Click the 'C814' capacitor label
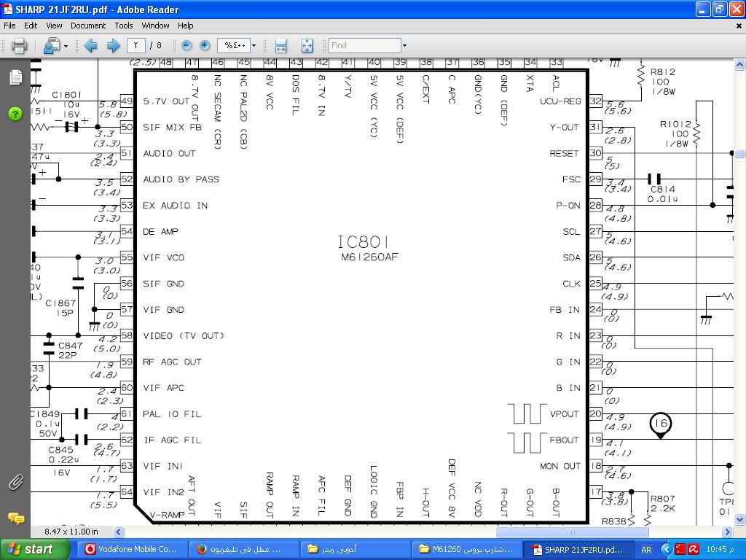The height and width of the screenshot is (560, 746). tap(663, 189)
